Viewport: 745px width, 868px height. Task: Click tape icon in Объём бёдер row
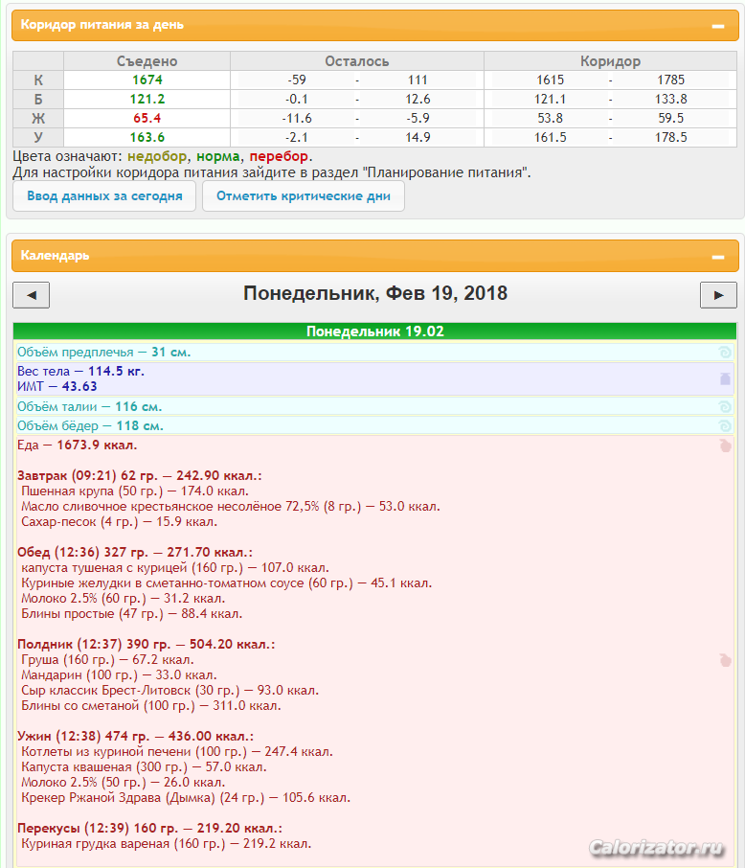pos(725,425)
